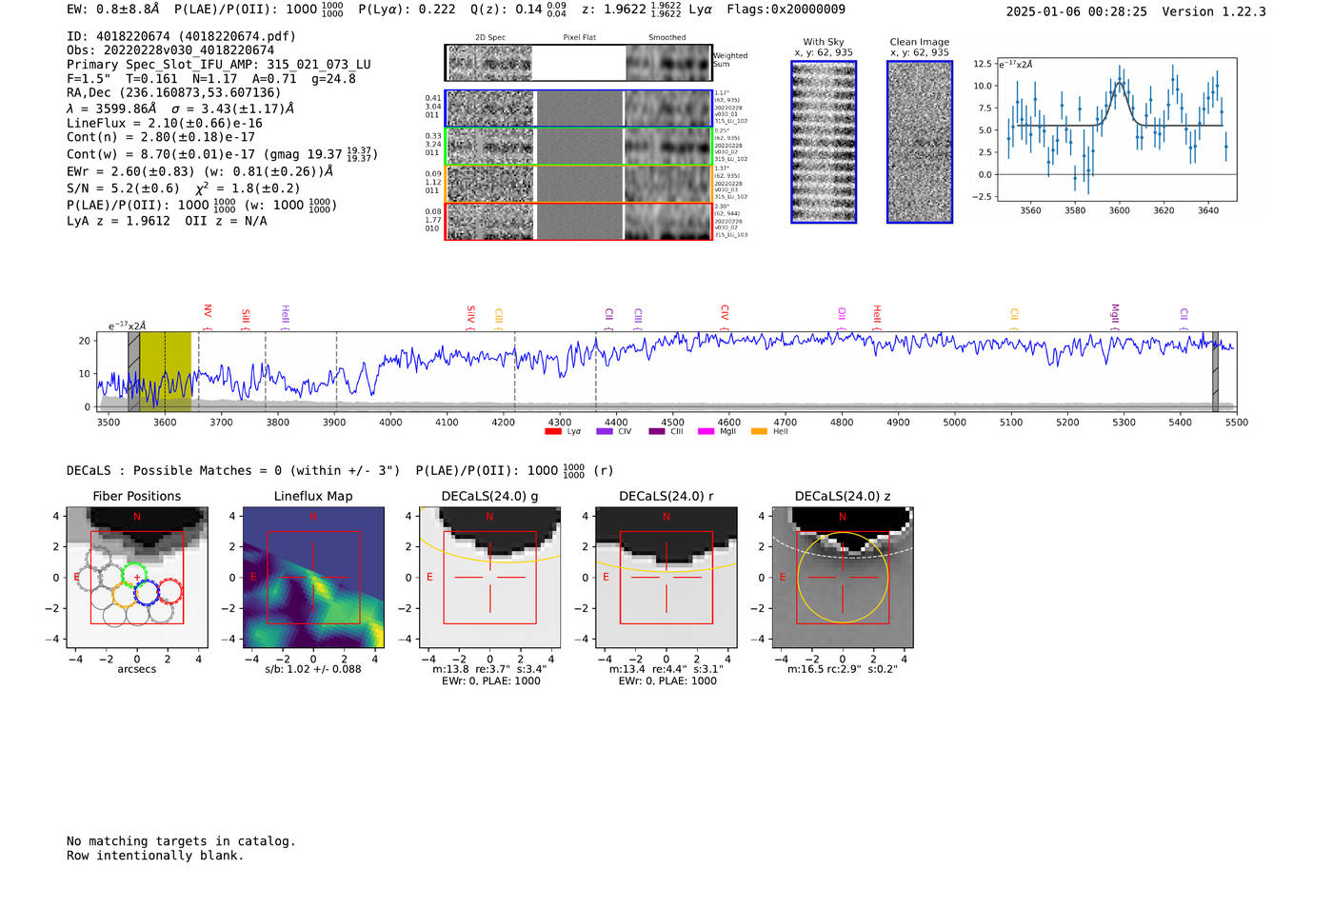Select the NV line marker above spectrum

pyautogui.click(x=208, y=315)
